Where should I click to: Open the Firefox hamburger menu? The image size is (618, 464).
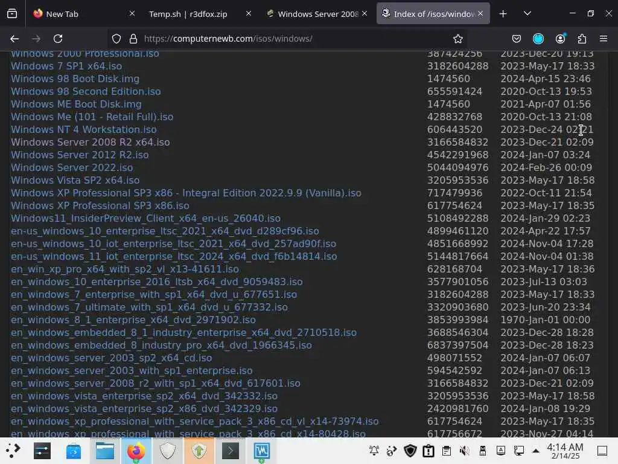point(604,39)
